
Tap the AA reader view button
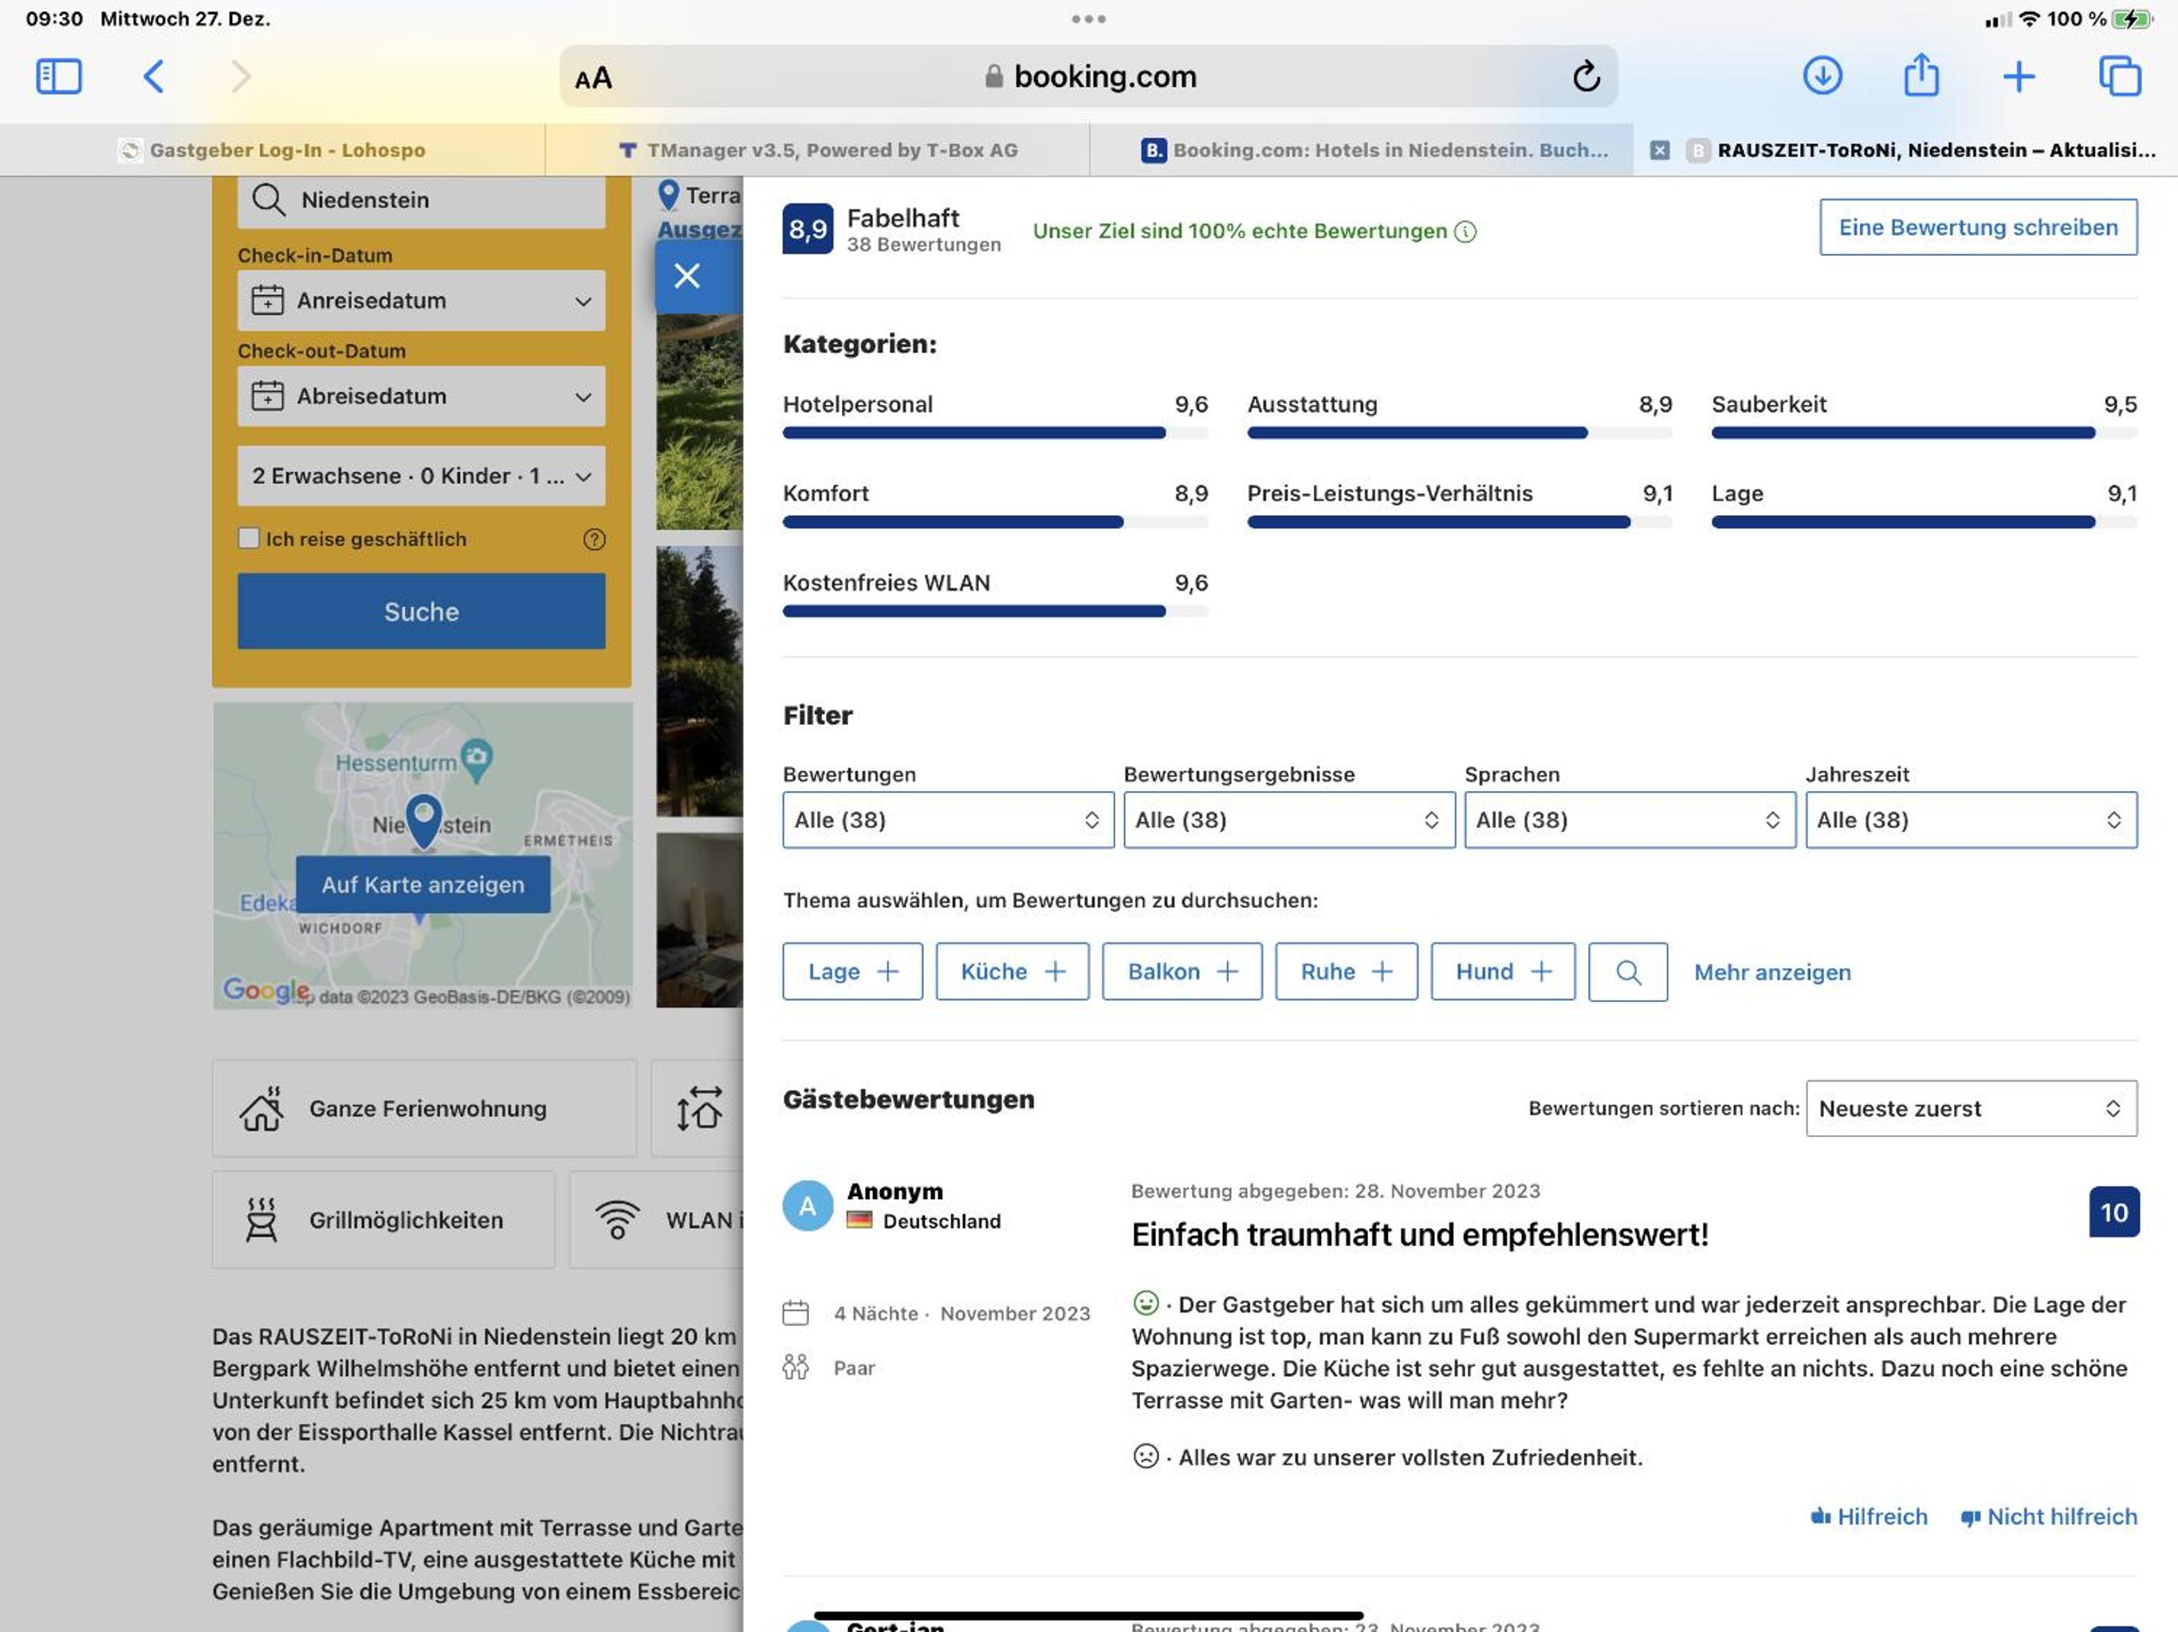coord(593,78)
